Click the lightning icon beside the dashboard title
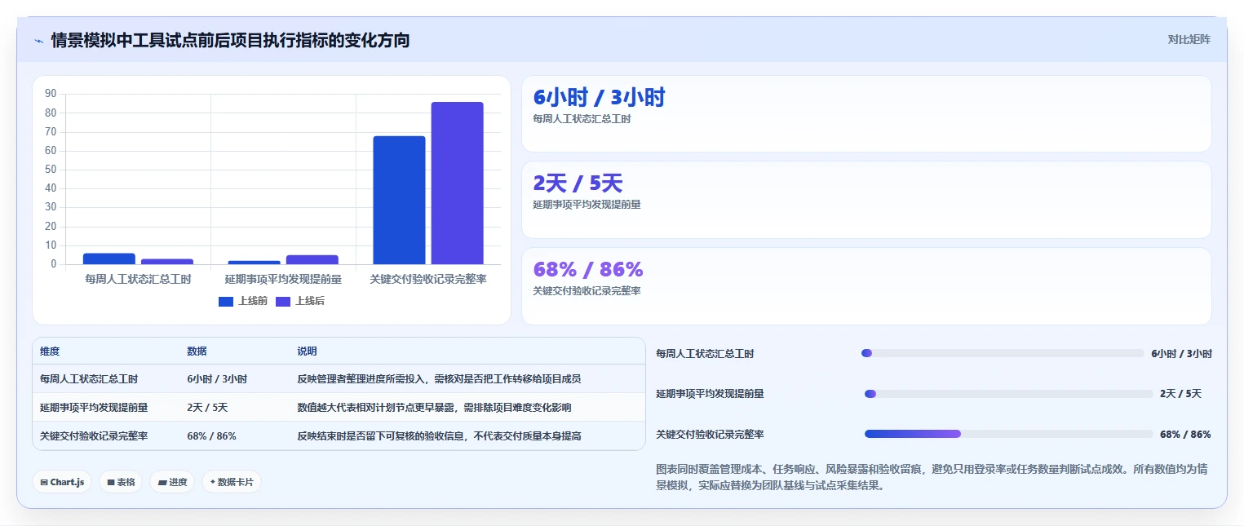1244x526 pixels. coord(38,41)
